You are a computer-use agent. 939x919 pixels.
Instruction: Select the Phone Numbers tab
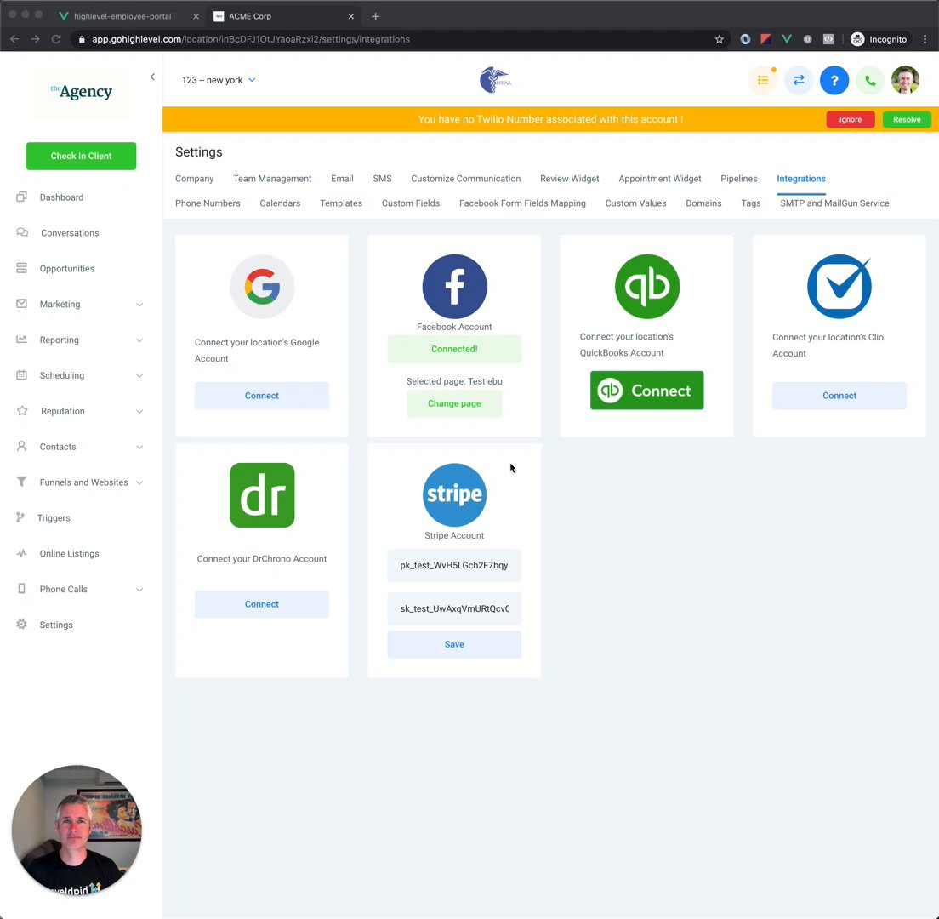tap(208, 203)
